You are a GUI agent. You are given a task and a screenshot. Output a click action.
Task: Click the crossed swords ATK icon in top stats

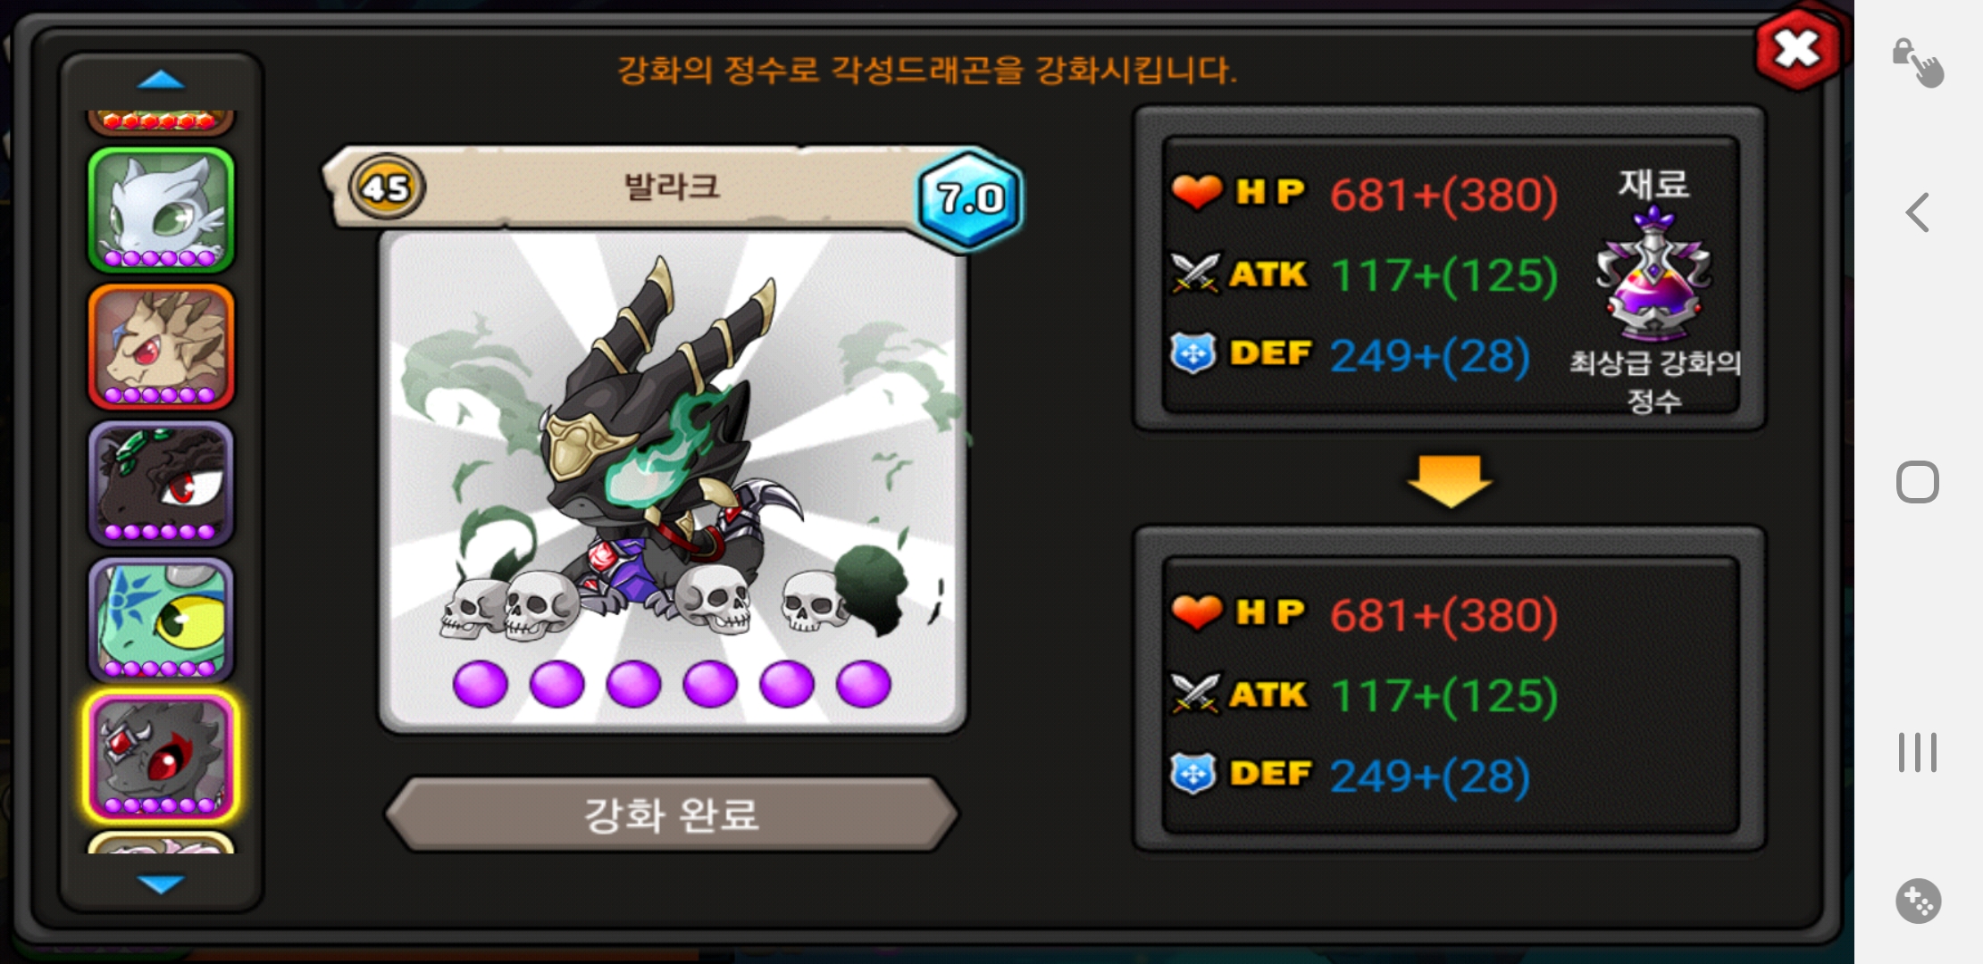point(1195,273)
